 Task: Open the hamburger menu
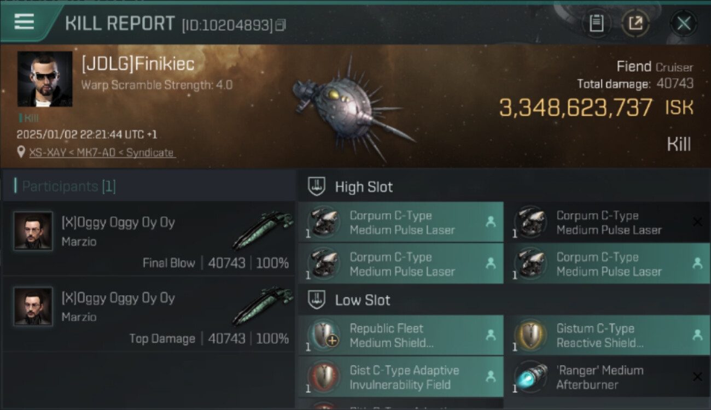(x=24, y=22)
